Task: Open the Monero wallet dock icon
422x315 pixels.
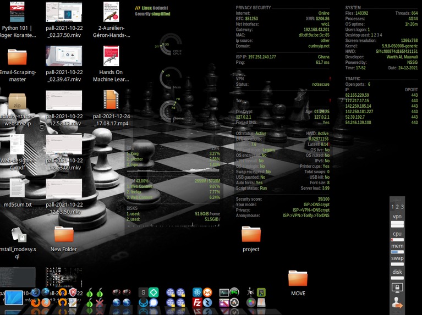Action: point(207,292)
